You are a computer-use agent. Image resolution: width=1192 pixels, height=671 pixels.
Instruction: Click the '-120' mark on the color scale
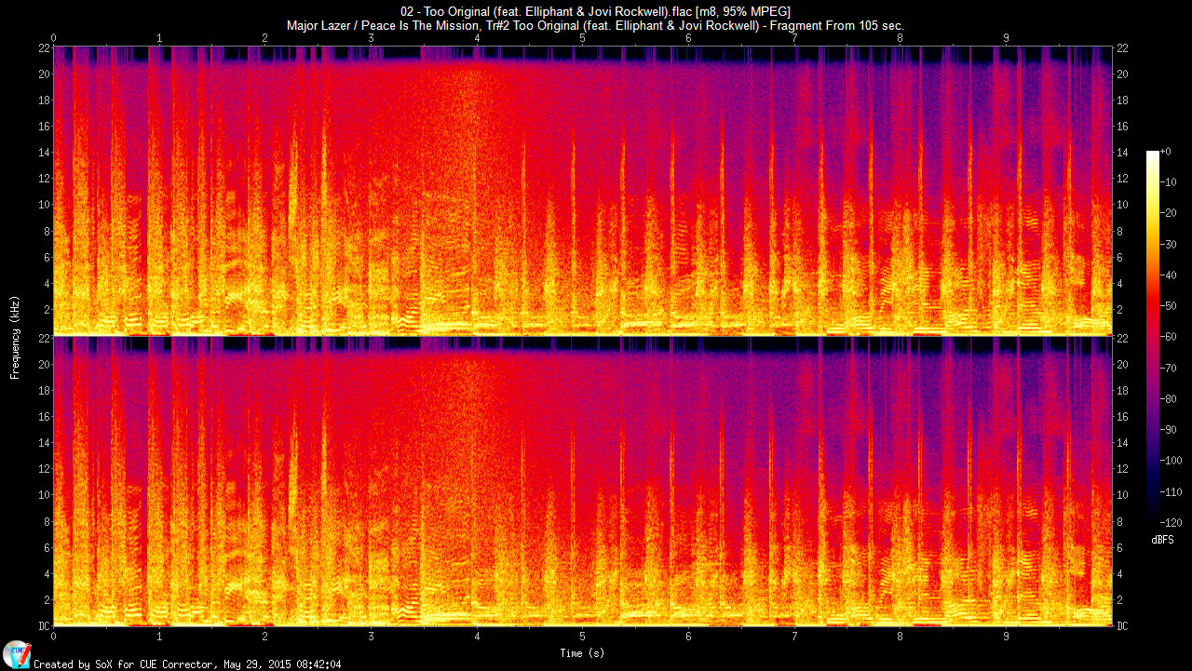click(1173, 521)
